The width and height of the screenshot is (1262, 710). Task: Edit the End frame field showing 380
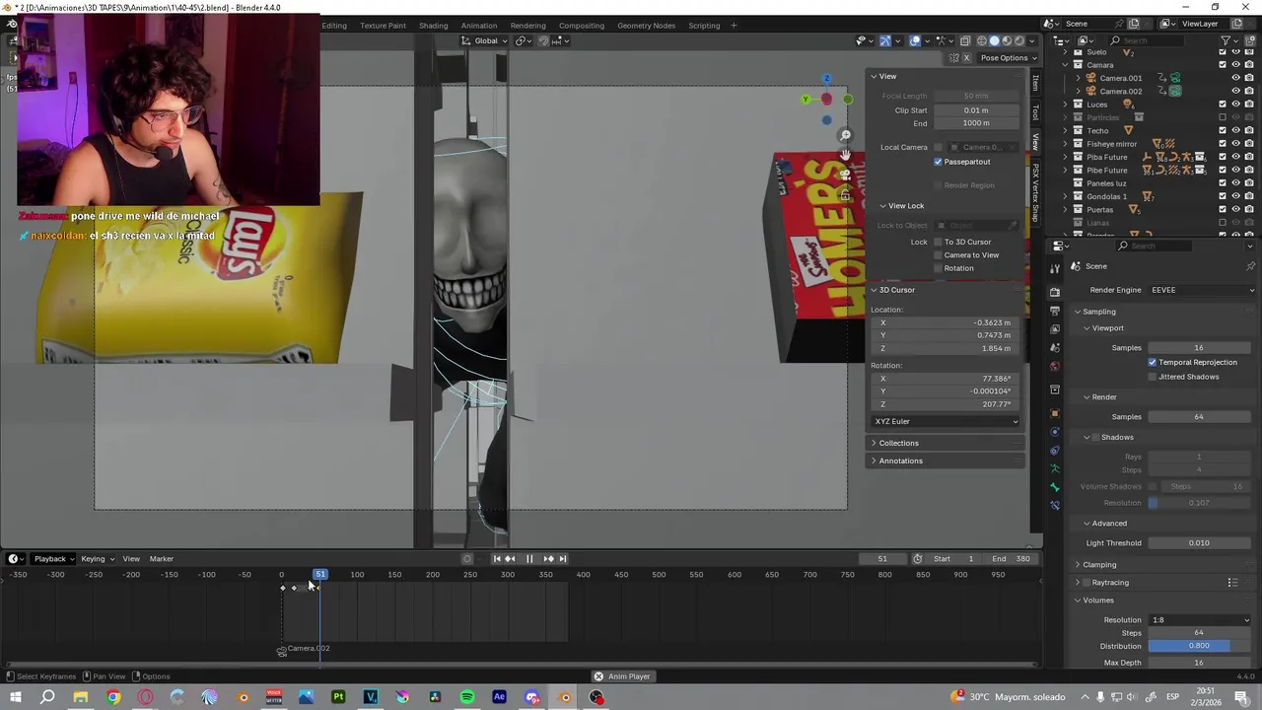(x=1012, y=559)
